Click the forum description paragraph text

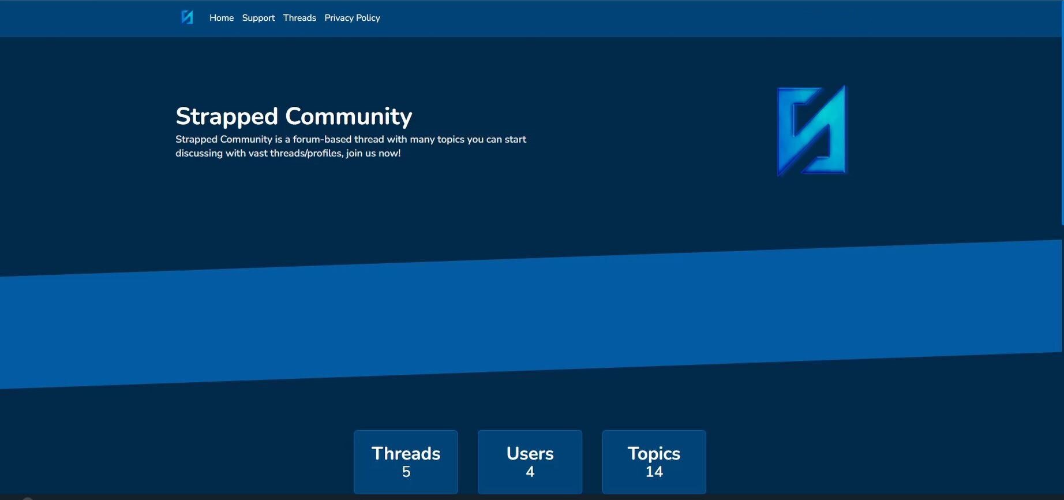pos(351,146)
